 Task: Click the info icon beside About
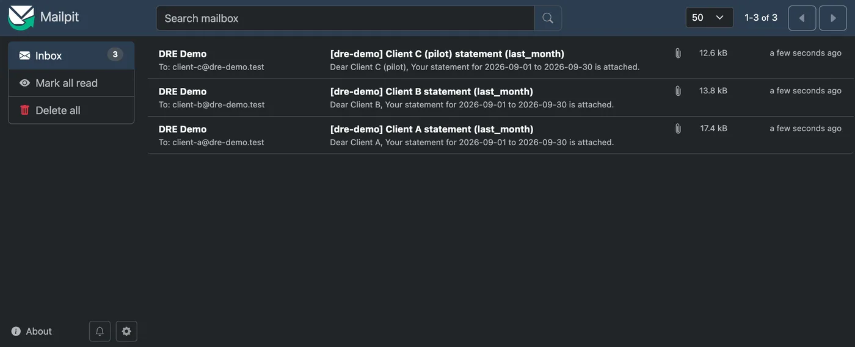click(x=16, y=331)
